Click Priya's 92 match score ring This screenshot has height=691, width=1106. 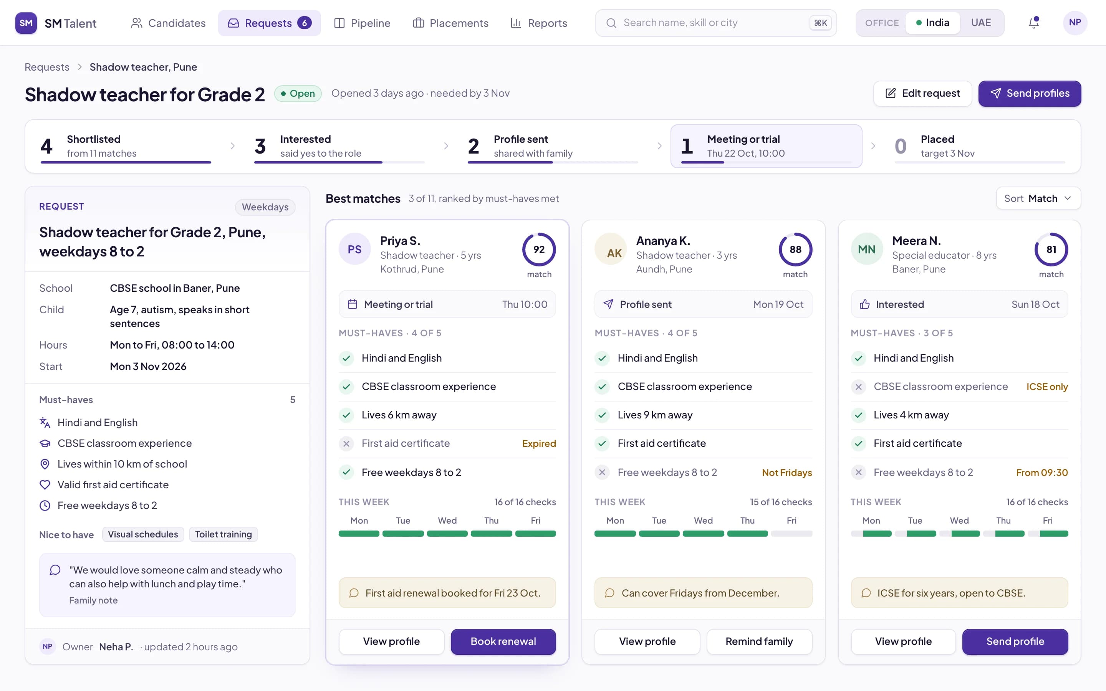[539, 250]
